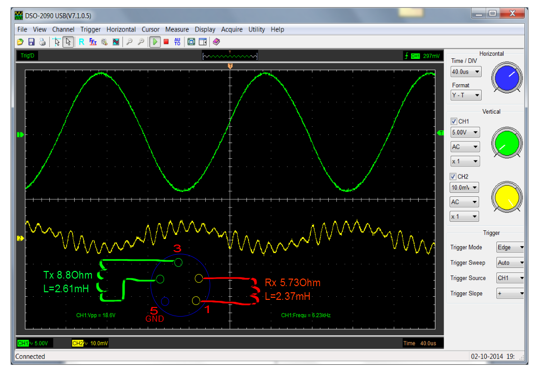Click the orange trigger position marker
535x378 pixels.
pyautogui.click(x=230, y=66)
